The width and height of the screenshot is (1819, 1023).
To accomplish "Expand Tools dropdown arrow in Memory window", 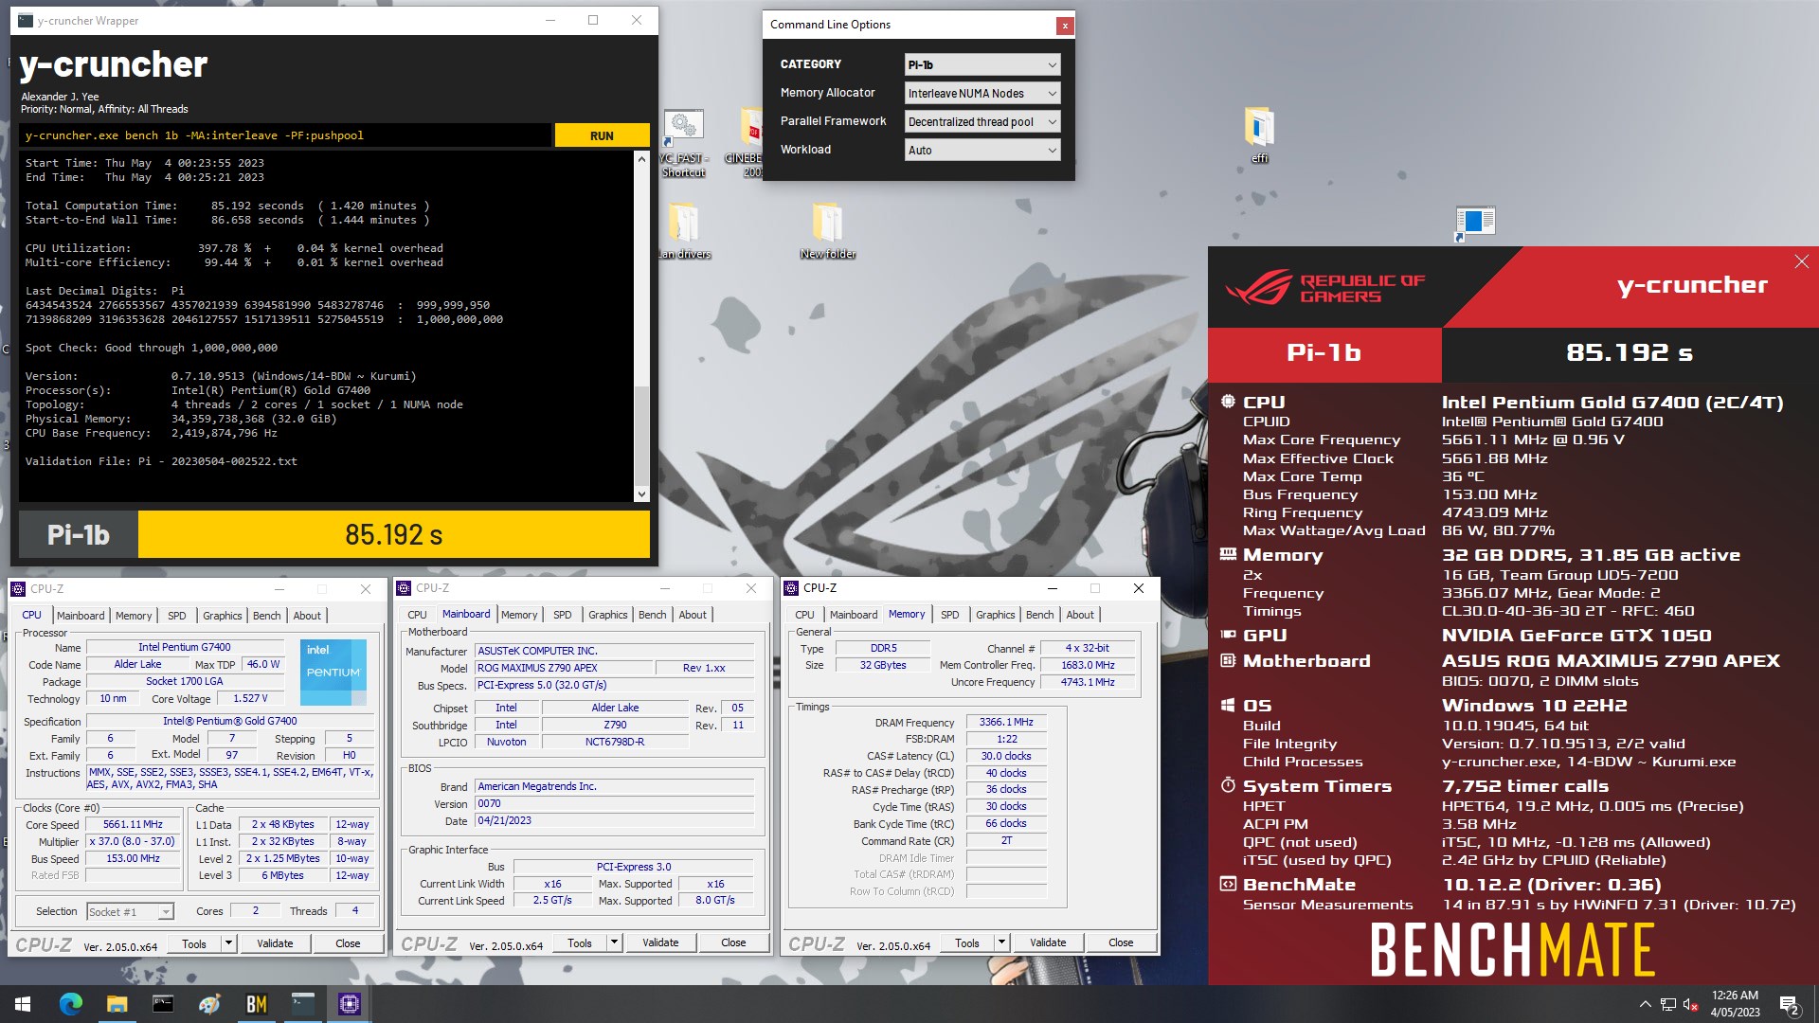I will (1001, 942).
